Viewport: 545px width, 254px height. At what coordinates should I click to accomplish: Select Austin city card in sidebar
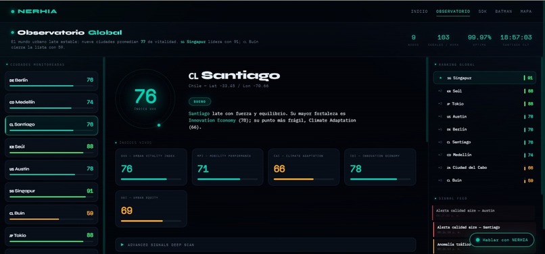click(x=51, y=170)
